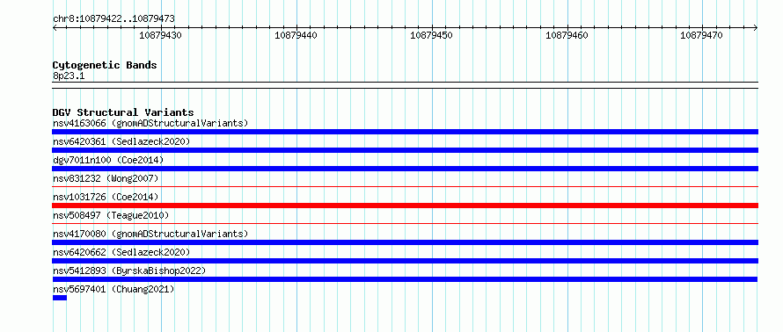This screenshot has height=332, width=783.
Task: Select the thick red bar under nsv1031726
Action: tap(405, 206)
